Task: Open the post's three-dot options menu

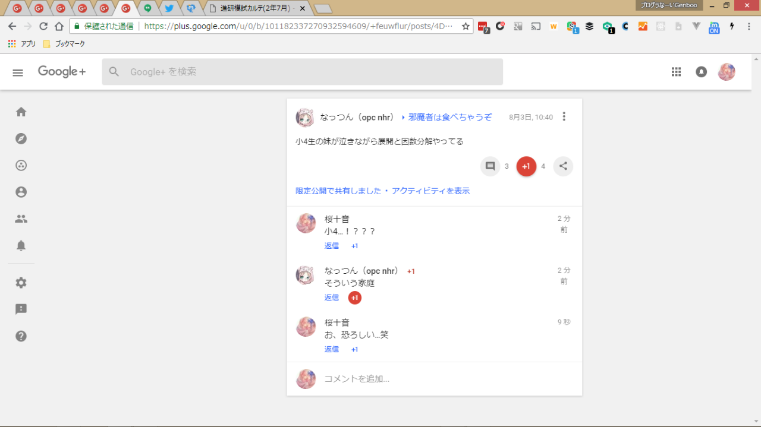Action: click(564, 117)
